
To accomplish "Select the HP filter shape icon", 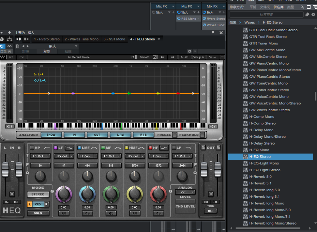I will click(x=47, y=148).
